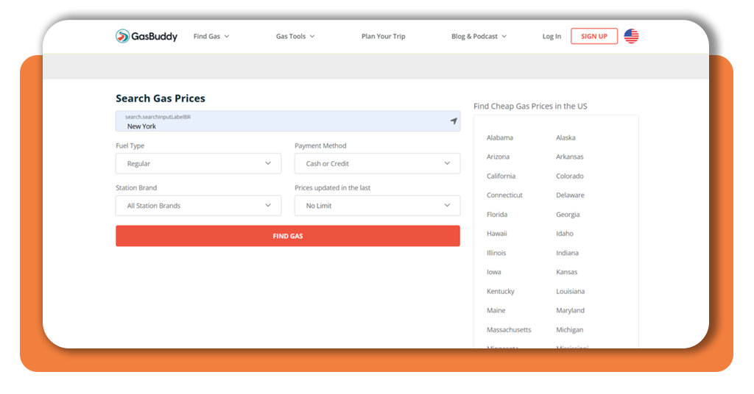This screenshot has height=394, width=754.
Task: Select Florida in the state list
Action: 497,215
